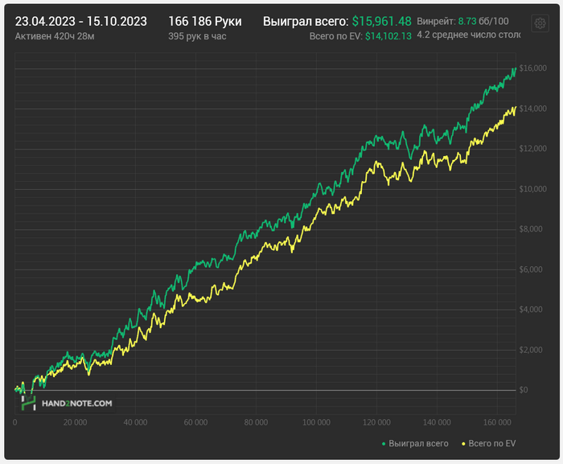This screenshot has height=464, width=563.
Task: Click the 'Выиграл всего:' header label
Action: click(x=306, y=22)
